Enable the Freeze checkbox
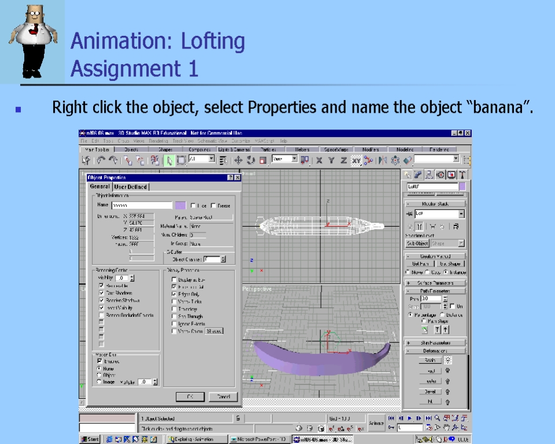 pyautogui.click(x=213, y=206)
